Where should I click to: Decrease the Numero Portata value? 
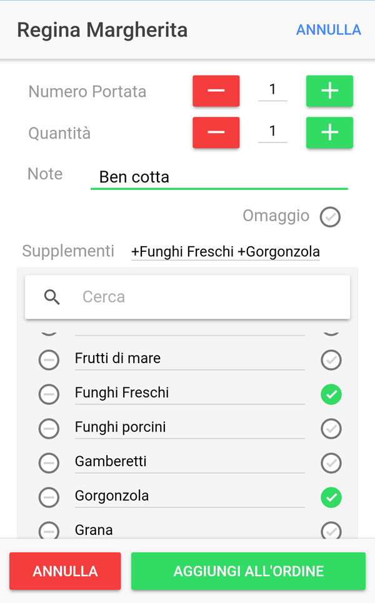(x=216, y=91)
